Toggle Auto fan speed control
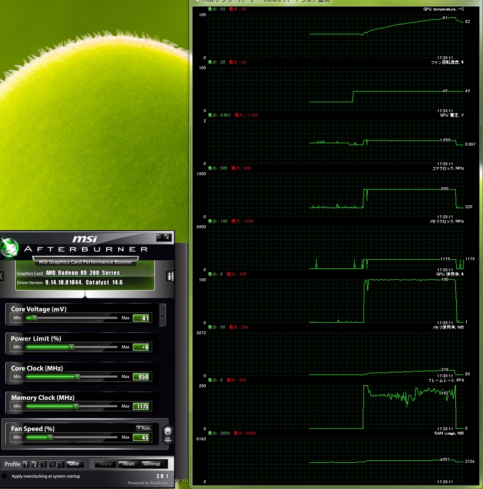 144,428
